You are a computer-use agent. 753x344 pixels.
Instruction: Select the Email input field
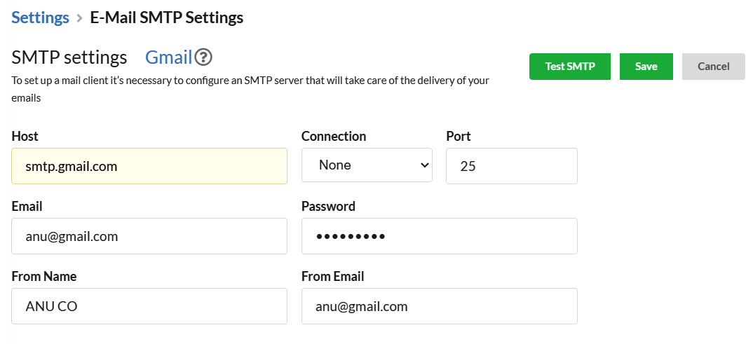(x=149, y=236)
